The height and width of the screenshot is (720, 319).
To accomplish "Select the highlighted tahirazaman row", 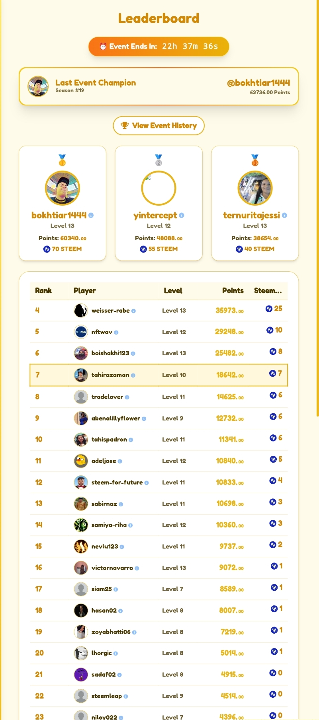I will [x=159, y=375].
